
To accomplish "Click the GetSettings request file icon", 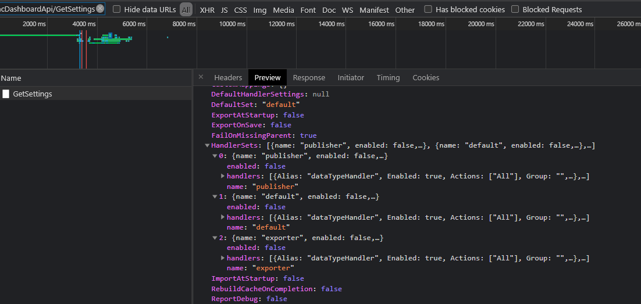I will point(6,94).
